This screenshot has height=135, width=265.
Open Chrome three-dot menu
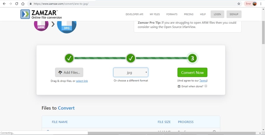(261, 4)
